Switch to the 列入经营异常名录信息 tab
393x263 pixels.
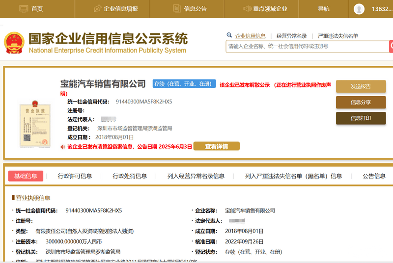[x=196, y=176]
